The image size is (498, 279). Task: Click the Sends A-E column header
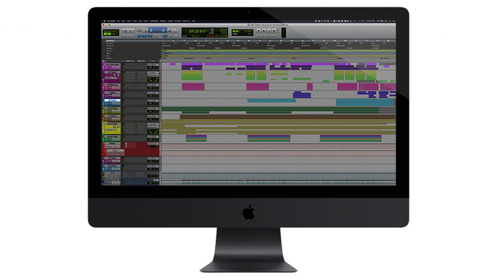coord(141,61)
